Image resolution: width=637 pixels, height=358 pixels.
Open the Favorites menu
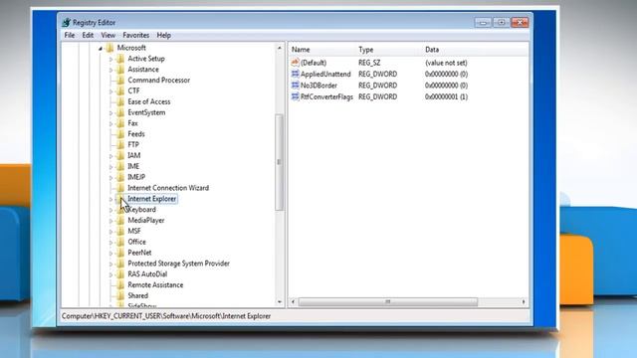136,36
